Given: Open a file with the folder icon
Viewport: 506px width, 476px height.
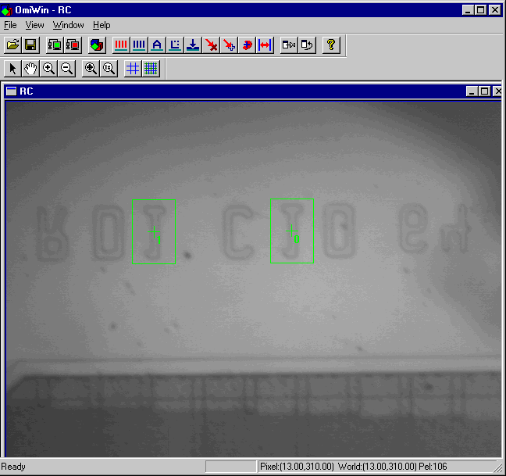Looking at the screenshot, I should pyautogui.click(x=13, y=45).
